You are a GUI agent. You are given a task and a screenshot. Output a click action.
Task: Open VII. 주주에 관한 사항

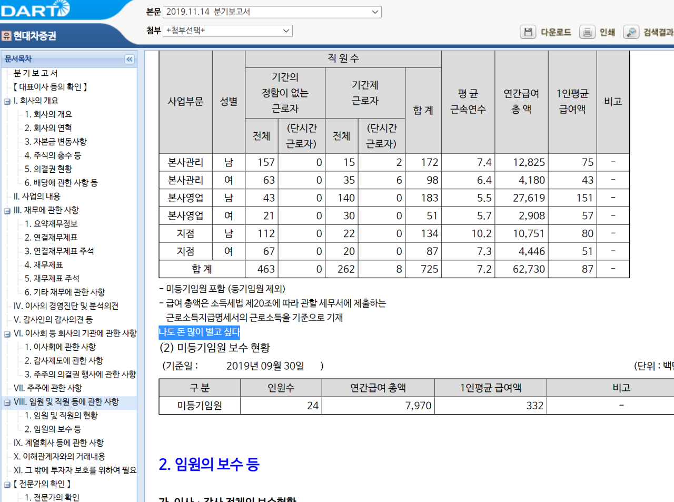48,388
